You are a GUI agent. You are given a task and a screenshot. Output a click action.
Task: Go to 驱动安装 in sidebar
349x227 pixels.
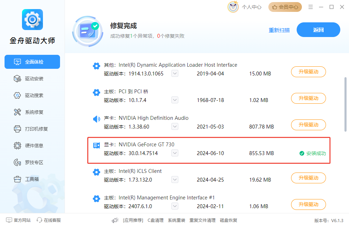click(32, 79)
